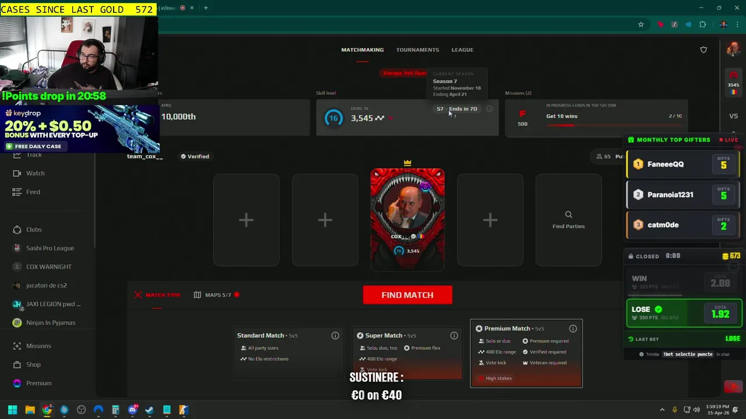746x419 pixels.
Task: Show info for Standard Match
Action: pos(335,336)
